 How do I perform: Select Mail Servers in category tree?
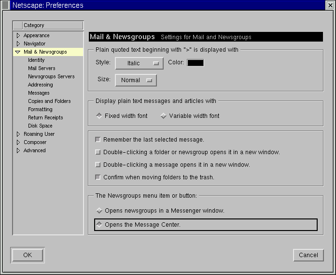(x=42, y=69)
